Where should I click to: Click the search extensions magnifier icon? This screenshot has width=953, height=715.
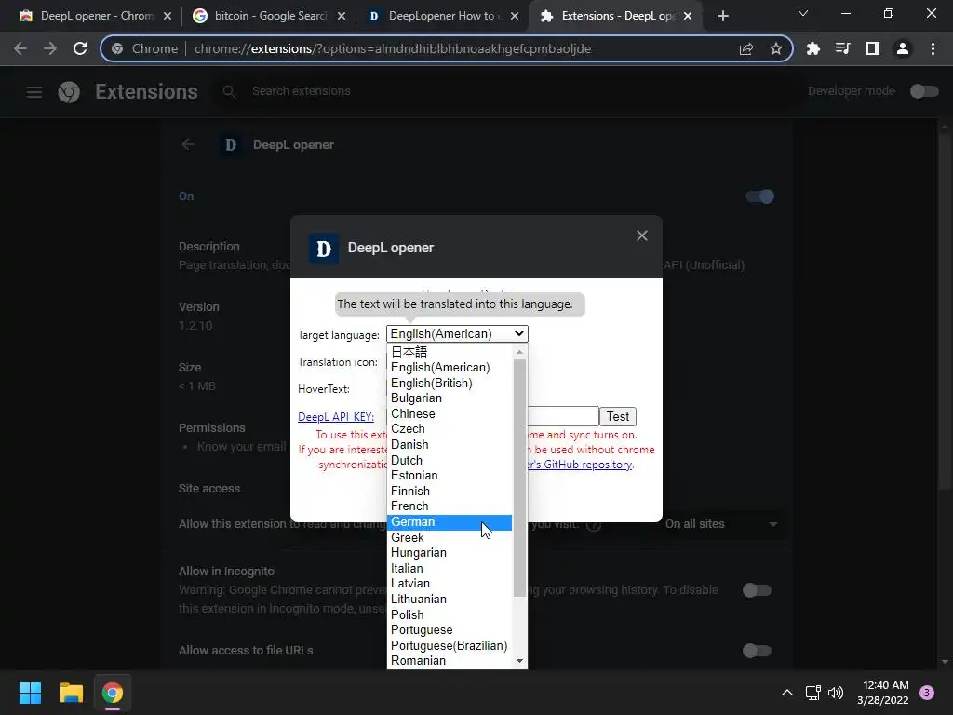tap(229, 92)
